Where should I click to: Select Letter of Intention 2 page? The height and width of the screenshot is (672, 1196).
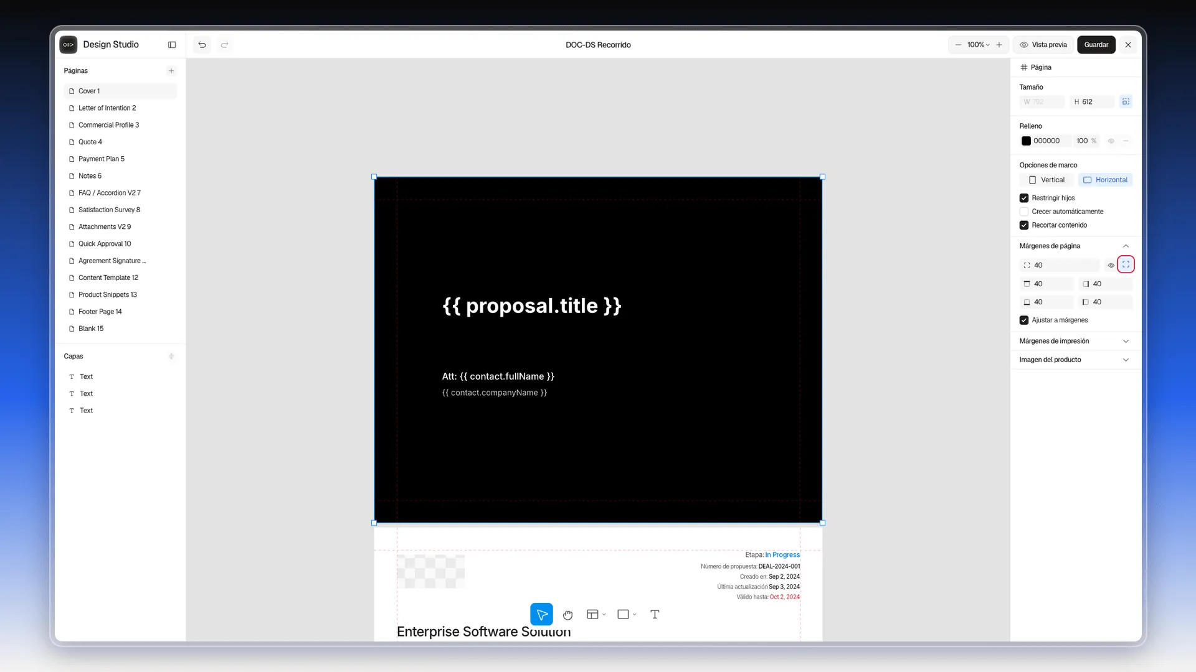click(x=120, y=108)
